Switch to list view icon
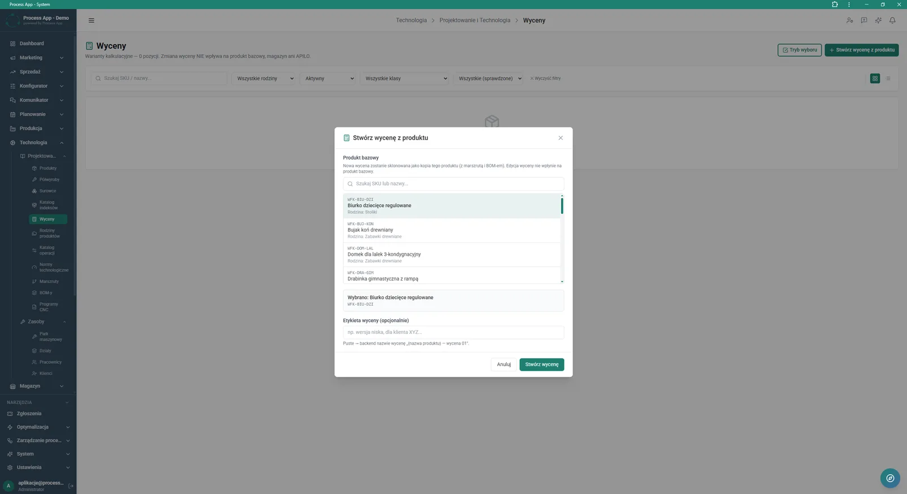 point(888,79)
